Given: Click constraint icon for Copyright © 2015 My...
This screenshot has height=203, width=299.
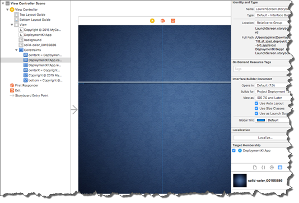Looking at the screenshot, I should (x=26, y=76).
